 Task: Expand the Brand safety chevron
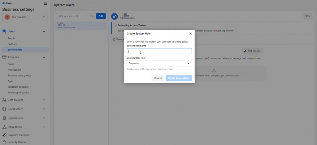pos(44,109)
